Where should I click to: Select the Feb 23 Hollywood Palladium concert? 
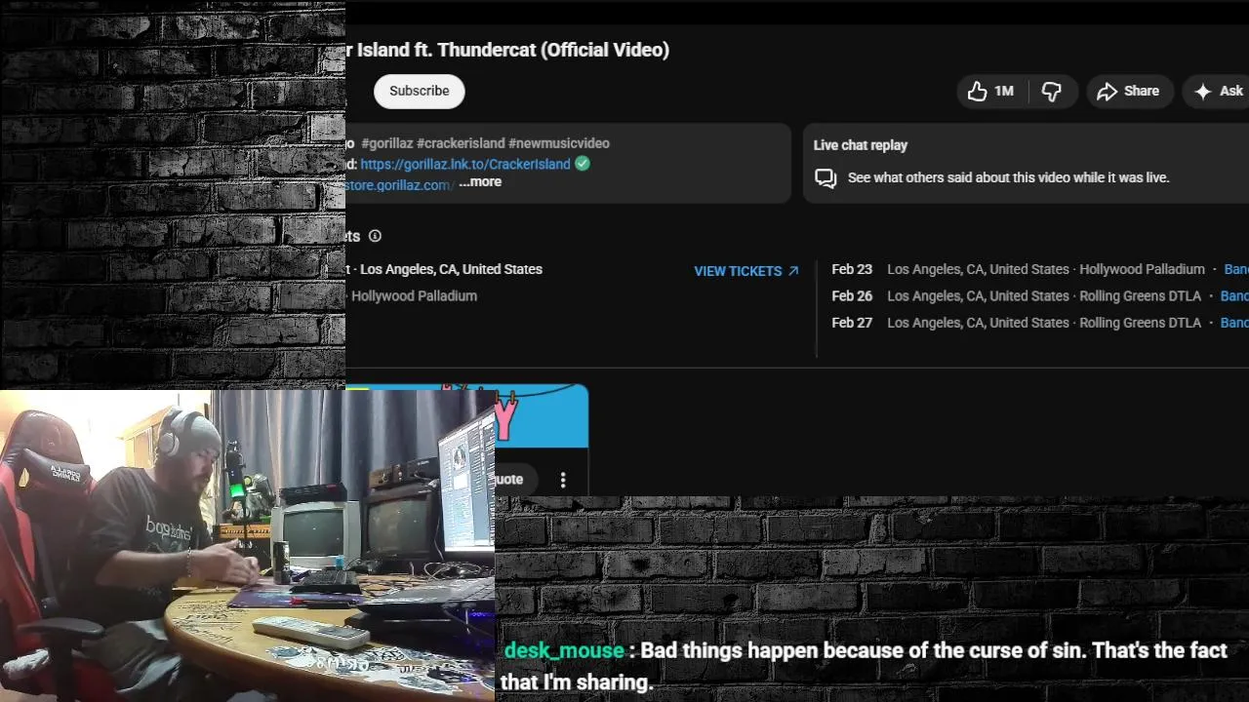(1039, 269)
